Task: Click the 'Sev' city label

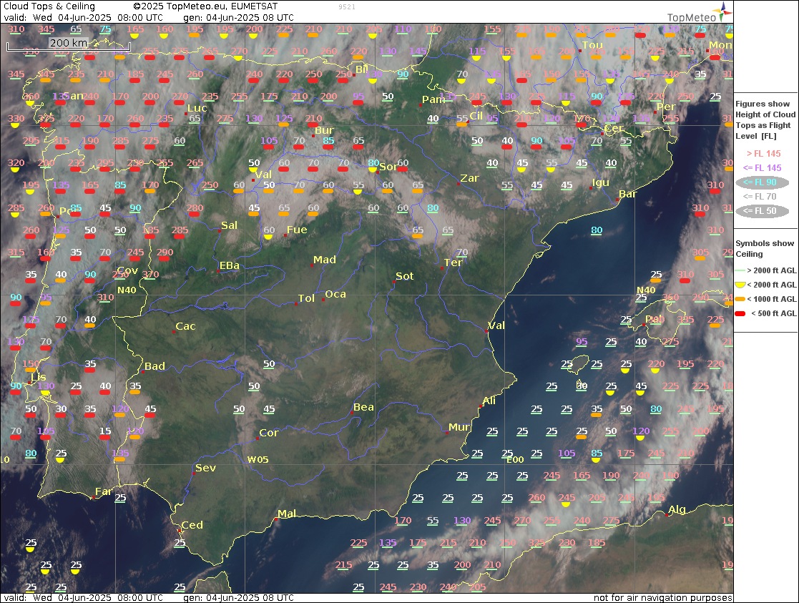Action: (x=206, y=467)
